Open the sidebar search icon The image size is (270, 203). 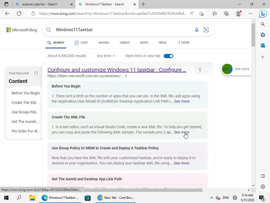[x=263, y=24]
